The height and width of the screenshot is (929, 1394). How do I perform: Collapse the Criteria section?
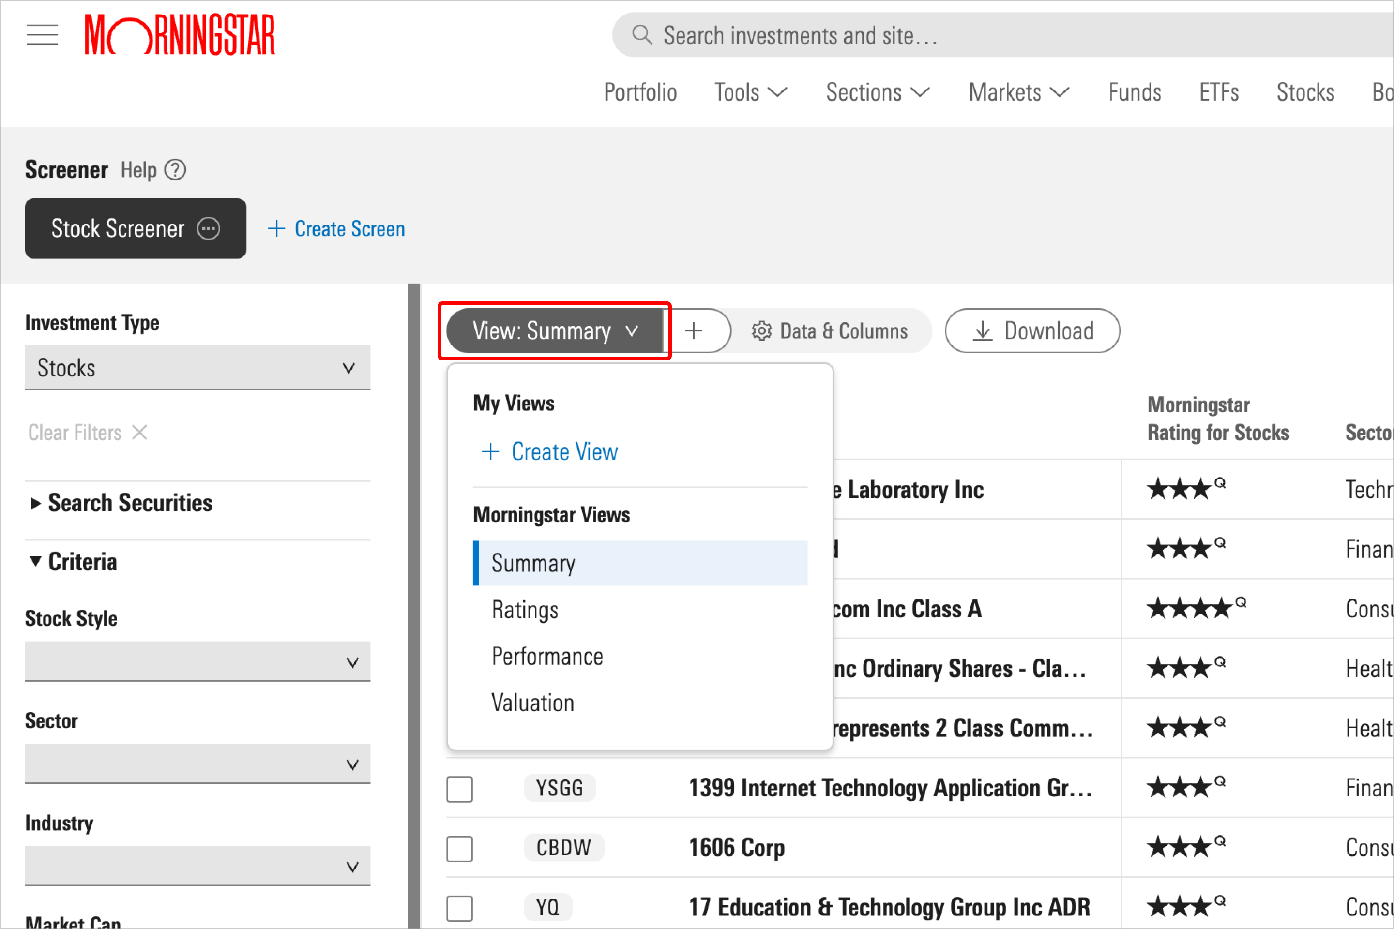point(74,562)
